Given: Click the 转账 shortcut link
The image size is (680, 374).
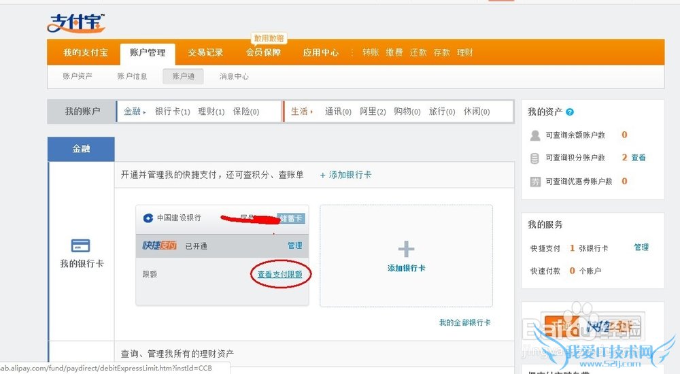Looking at the screenshot, I should [371, 52].
